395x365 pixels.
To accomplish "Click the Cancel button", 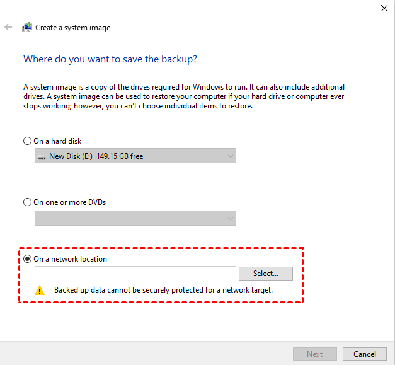I will [365, 354].
